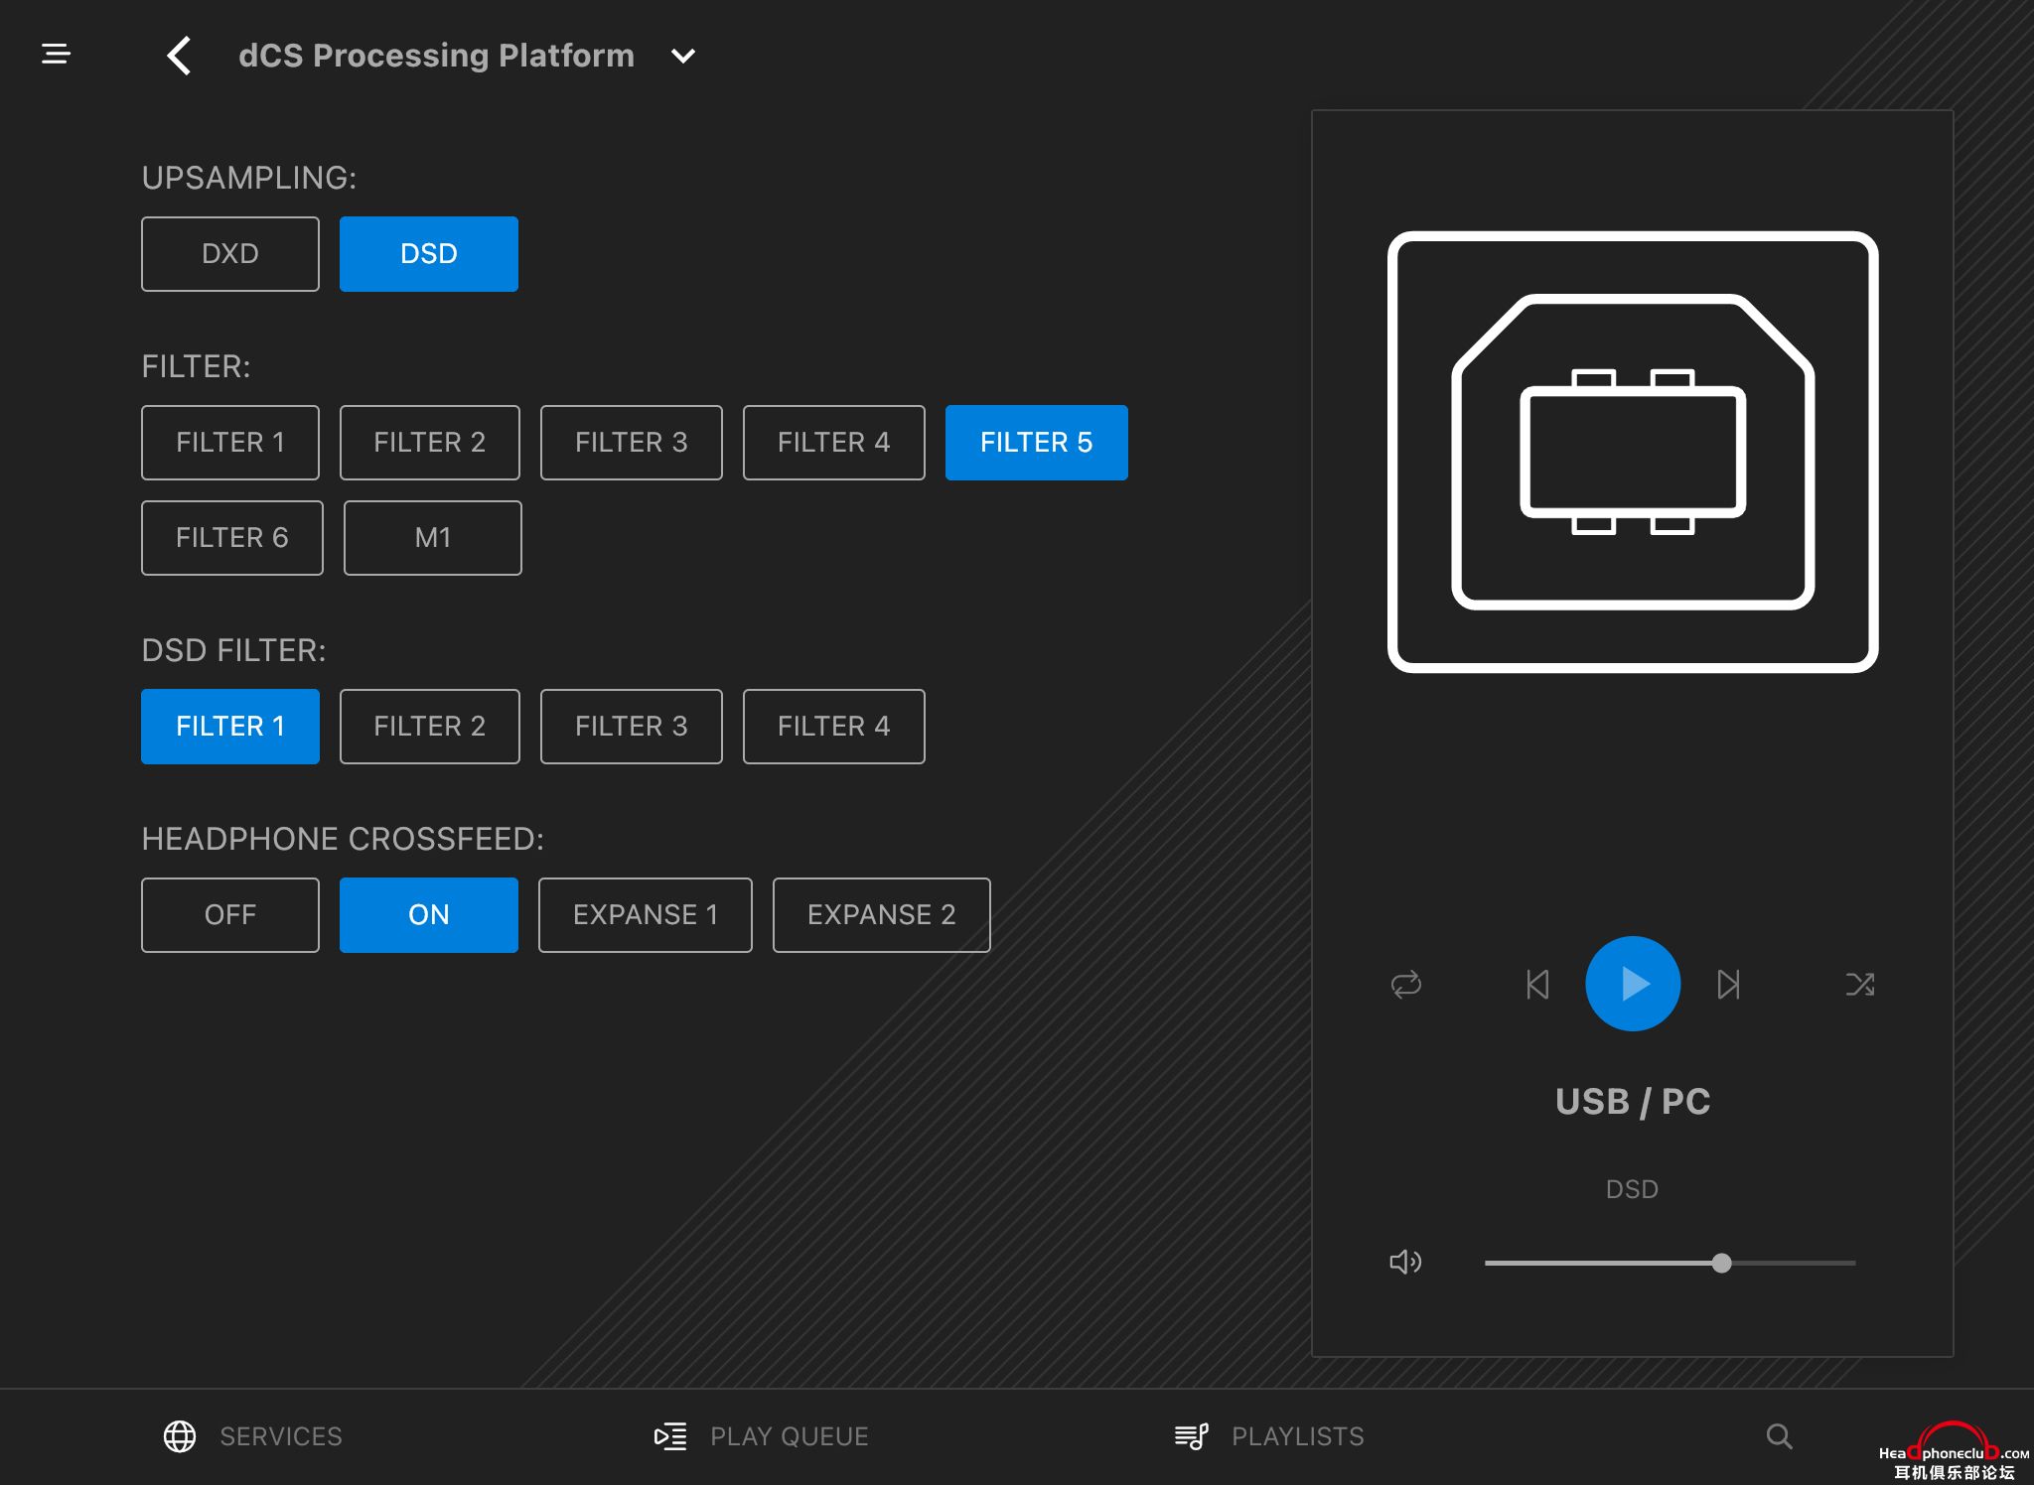Open the SERVICES tab

point(281,1436)
